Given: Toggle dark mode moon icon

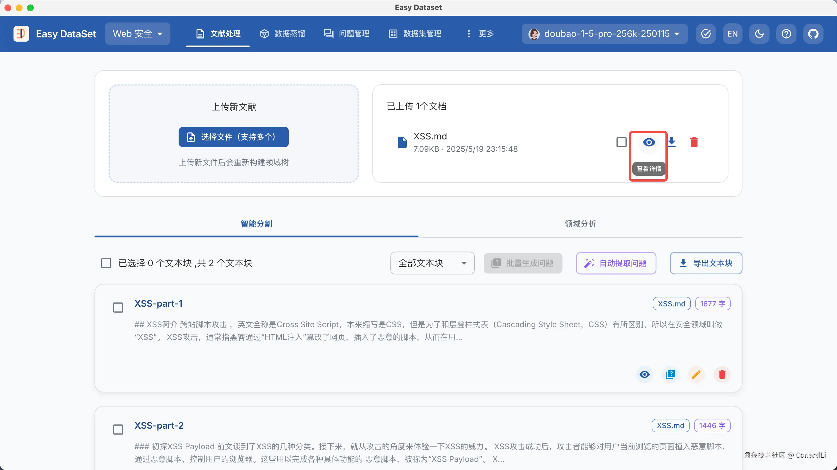Looking at the screenshot, I should [x=759, y=34].
